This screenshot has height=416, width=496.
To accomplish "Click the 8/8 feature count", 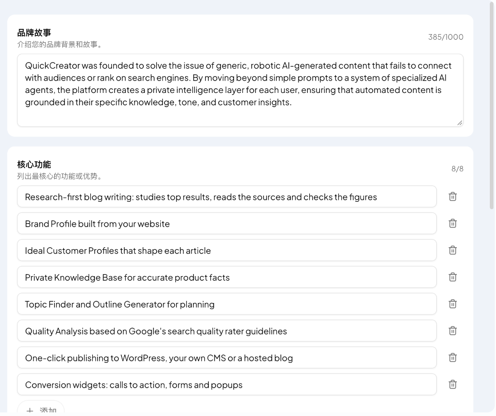I will 457,169.
